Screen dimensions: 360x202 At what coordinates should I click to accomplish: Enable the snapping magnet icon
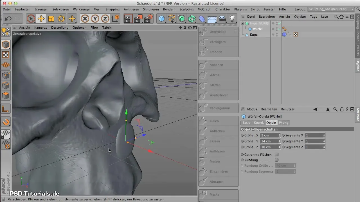pyautogui.click(x=6, y=122)
